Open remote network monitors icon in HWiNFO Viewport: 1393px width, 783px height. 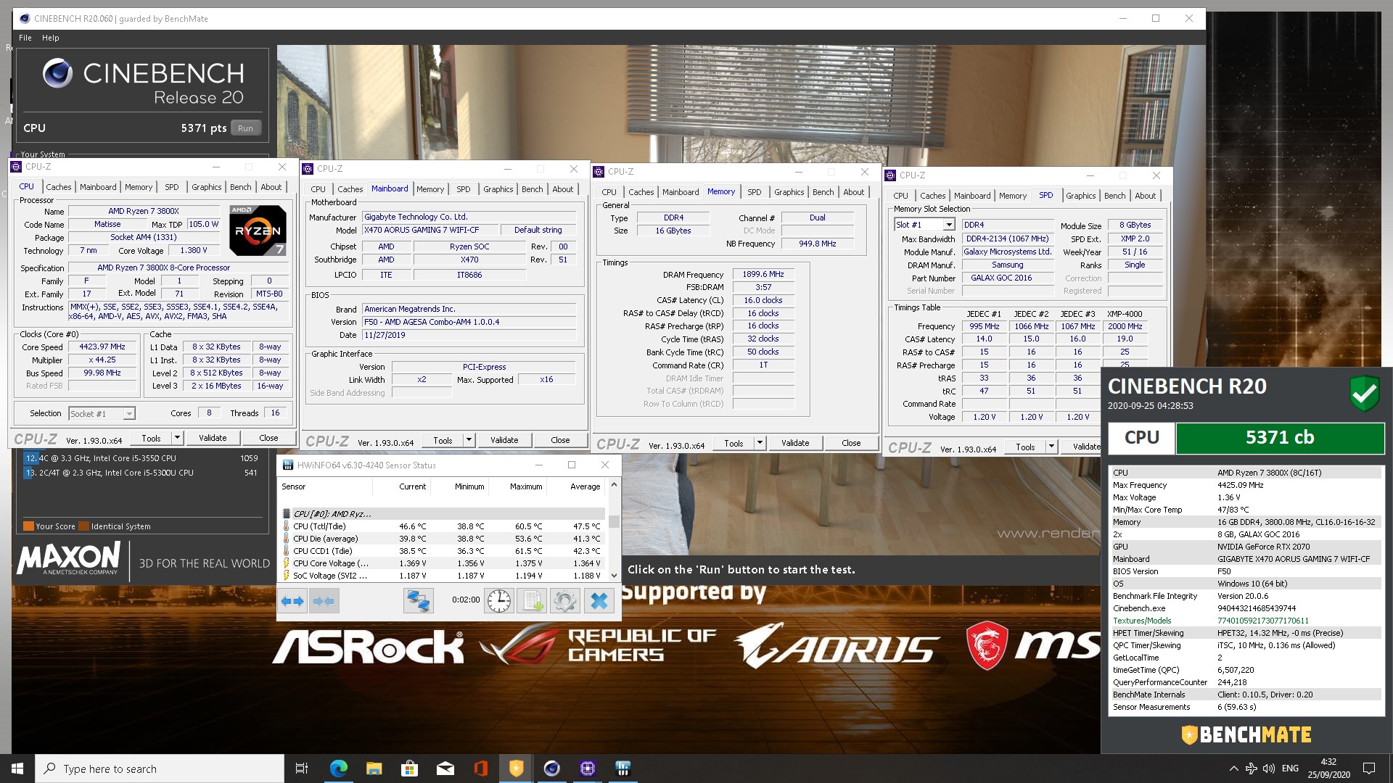point(418,601)
